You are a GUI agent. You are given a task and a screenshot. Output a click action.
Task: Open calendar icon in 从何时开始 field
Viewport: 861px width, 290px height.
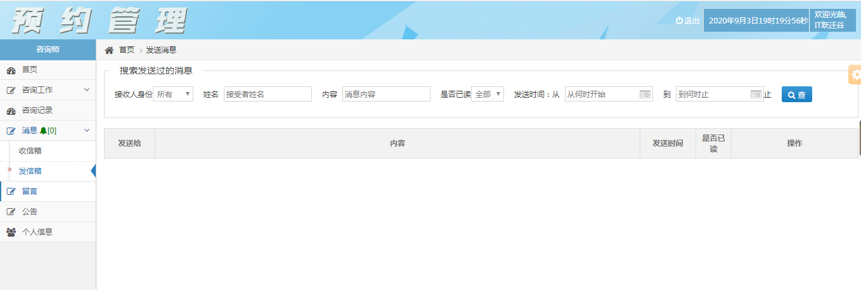click(x=645, y=94)
